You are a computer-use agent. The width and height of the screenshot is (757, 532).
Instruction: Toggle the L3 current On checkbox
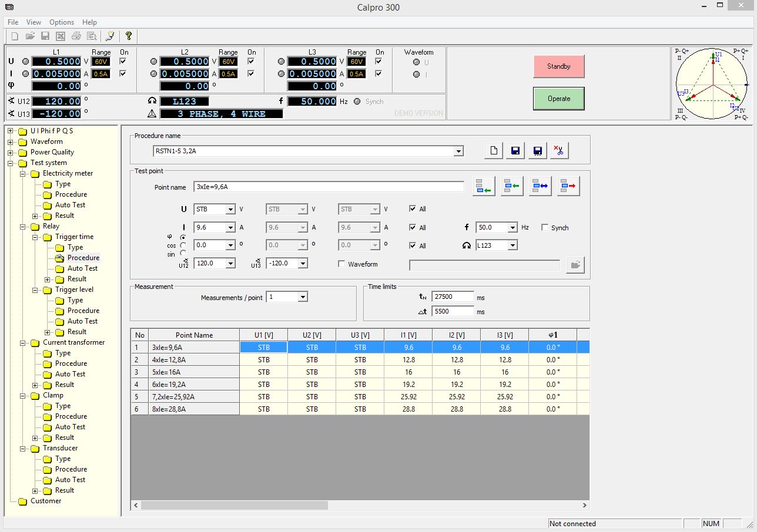380,73
